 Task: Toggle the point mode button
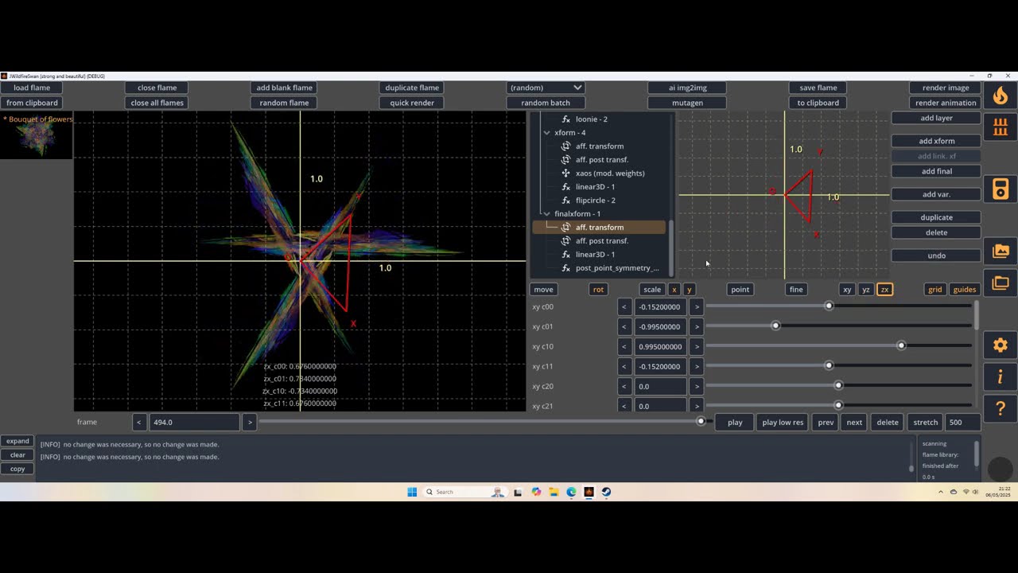click(x=740, y=290)
